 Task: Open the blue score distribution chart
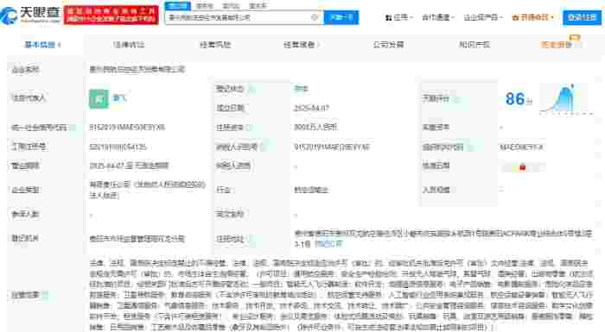tap(565, 99)
